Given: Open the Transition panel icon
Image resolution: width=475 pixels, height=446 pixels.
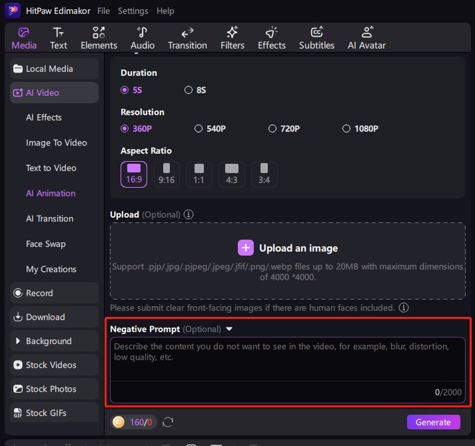Looking at the screenshot, I should 187,33.
